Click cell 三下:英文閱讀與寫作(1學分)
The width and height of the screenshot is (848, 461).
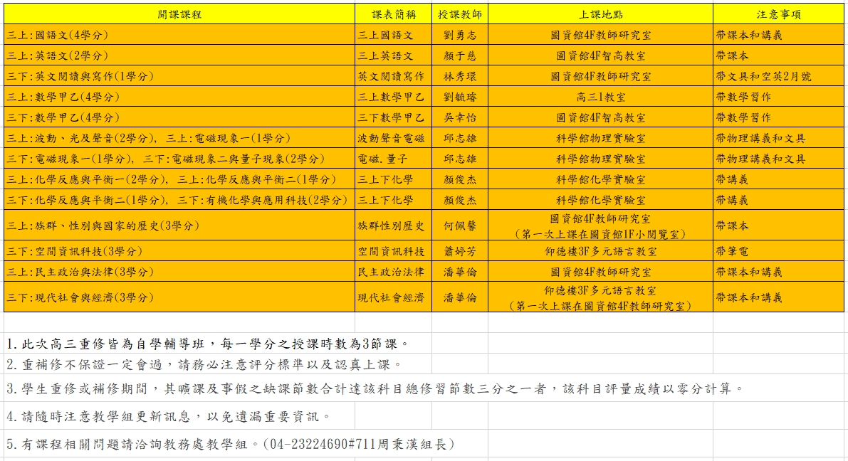tap(179, 75)
